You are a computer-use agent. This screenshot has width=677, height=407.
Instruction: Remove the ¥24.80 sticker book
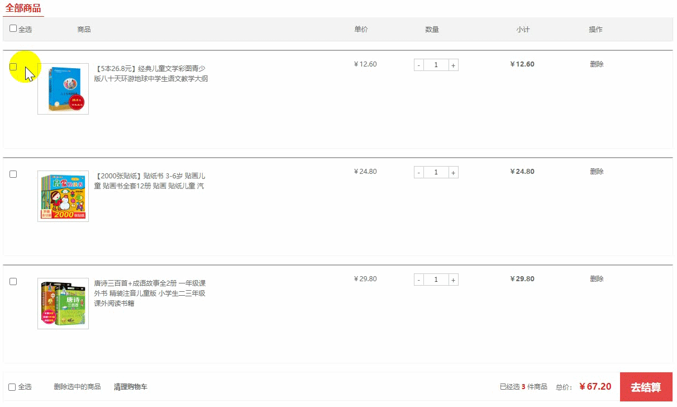pyautogui.click(x=597, y=172)
